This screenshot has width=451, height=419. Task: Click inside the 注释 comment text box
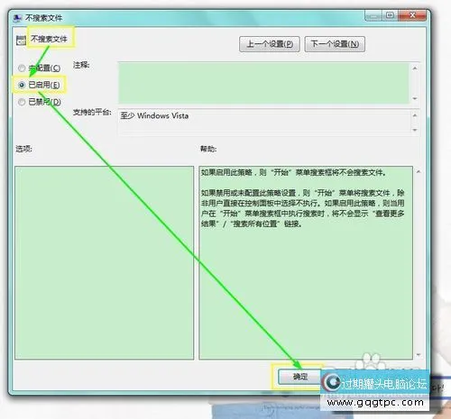(x=263, y=83)
